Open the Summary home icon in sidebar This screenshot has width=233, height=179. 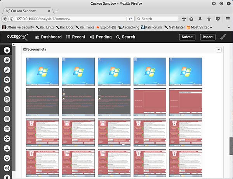pyautogui.click(x=7, y=51)
